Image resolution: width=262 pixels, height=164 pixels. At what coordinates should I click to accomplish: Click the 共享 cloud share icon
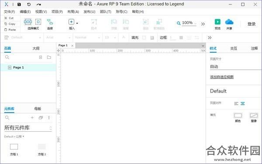[x=229, y=22]
